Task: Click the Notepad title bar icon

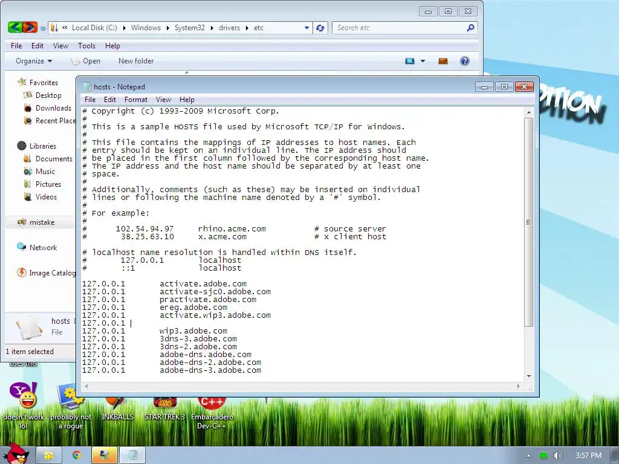Action: coord(87,86)
